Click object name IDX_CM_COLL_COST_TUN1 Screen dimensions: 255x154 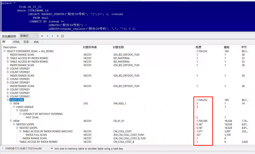(129, 135)
